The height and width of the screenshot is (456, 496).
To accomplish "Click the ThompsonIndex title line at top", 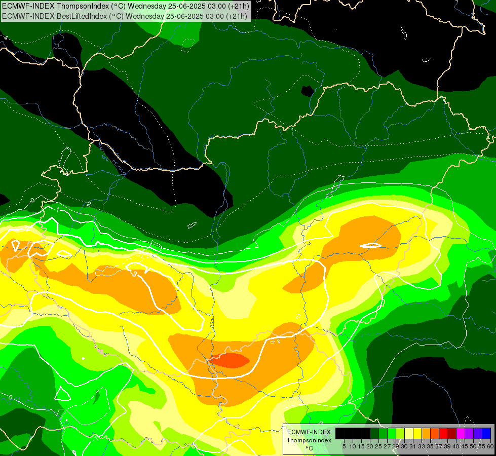I will point(126,6).
